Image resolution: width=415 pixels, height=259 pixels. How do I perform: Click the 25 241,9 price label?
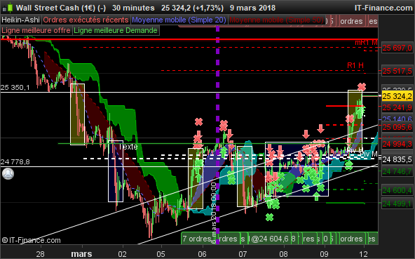(397, 107)
